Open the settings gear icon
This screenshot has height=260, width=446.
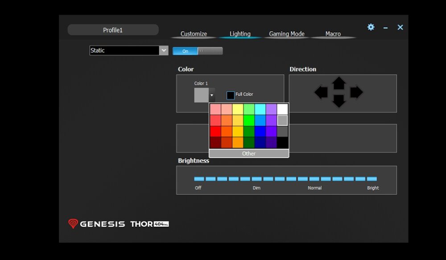tap(371, 27)
